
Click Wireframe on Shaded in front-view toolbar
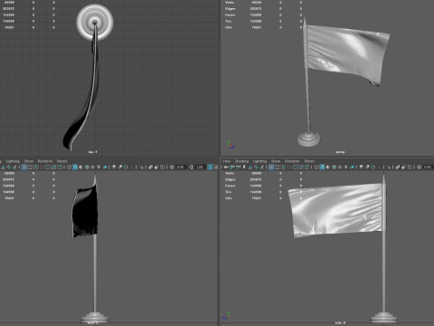(87, 167)
